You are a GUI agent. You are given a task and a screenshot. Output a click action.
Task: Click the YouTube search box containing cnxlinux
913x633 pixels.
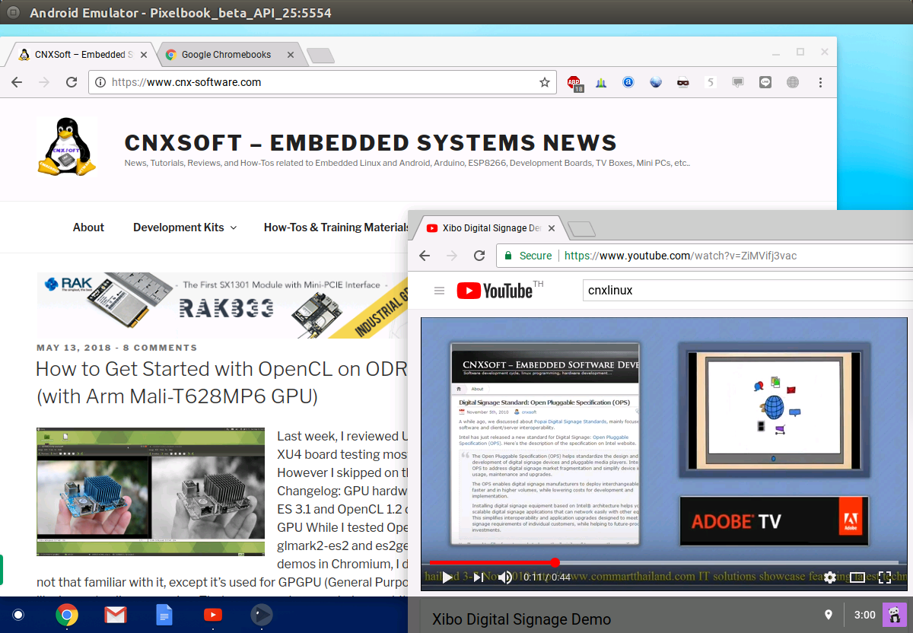click(x=747, y=290)
